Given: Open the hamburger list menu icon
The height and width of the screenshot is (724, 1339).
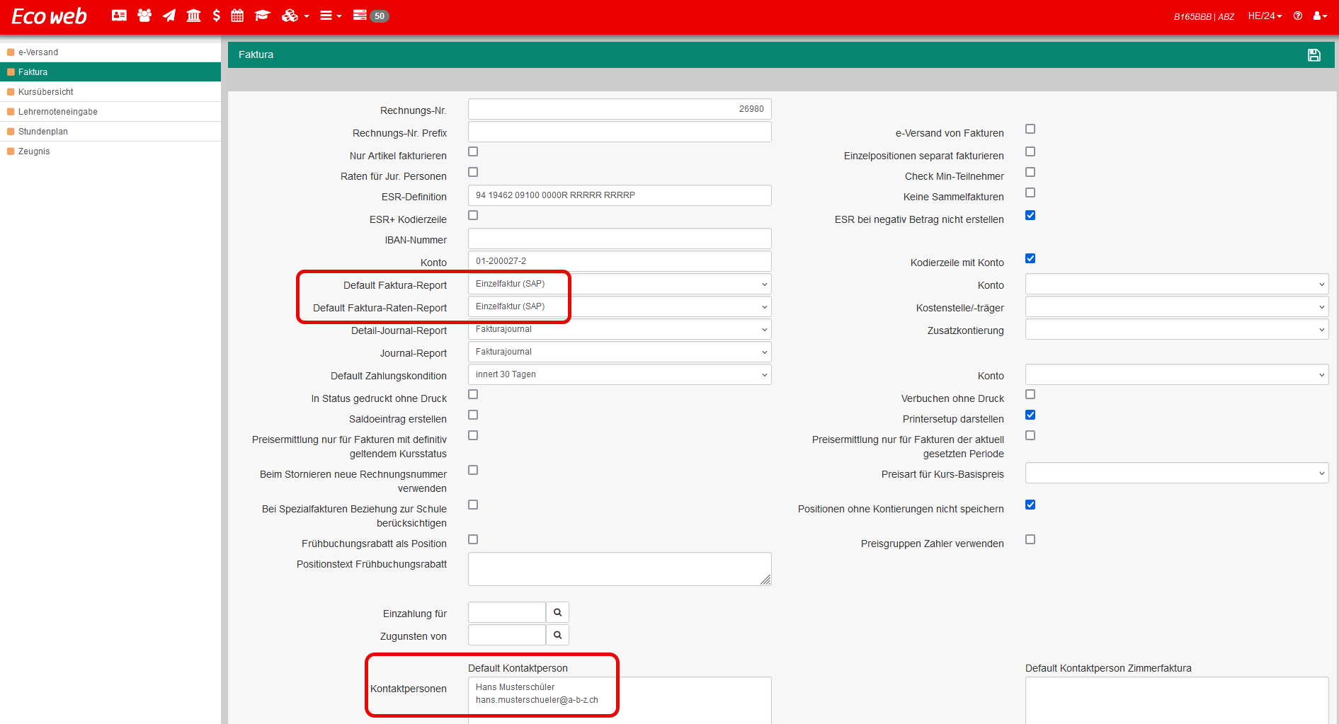Looking at the screenshot, I should coord(330,16).
